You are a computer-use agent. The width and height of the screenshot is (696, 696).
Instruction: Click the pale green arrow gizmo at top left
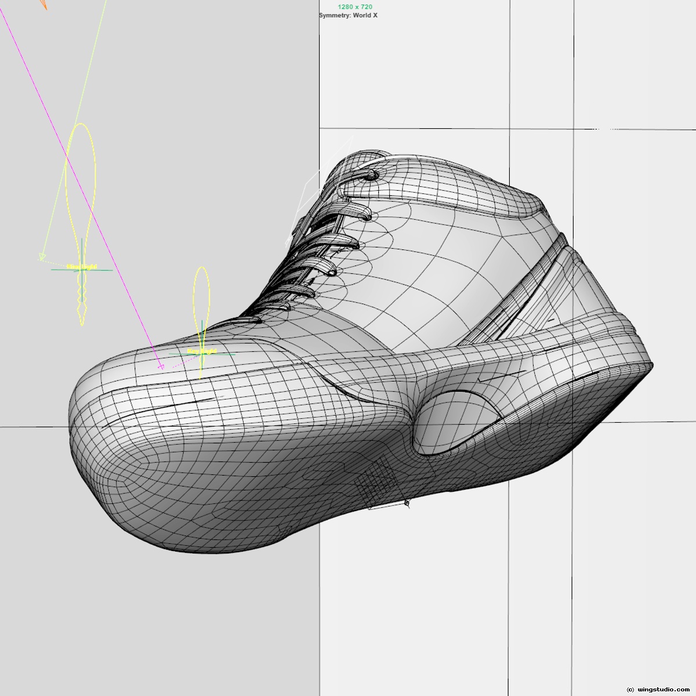42,255
